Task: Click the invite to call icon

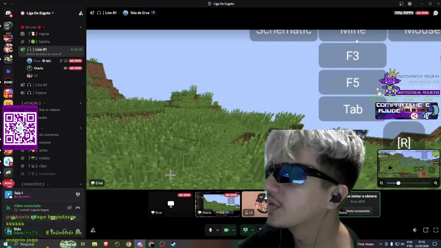Action: [x=93, y=230]
